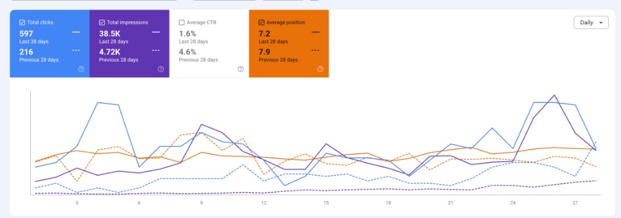The width and height of the screenshot is (621, 218).
Task: Click the 597 clicks value
Action: tap(26, 34)
